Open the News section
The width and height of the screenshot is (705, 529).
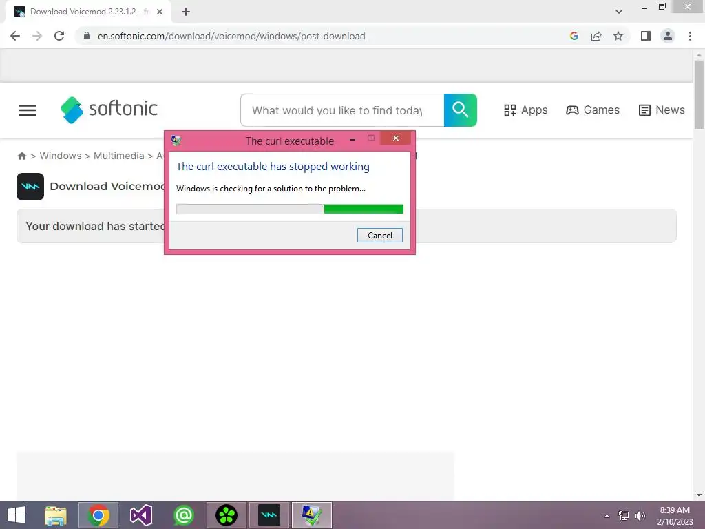(662, 110)
